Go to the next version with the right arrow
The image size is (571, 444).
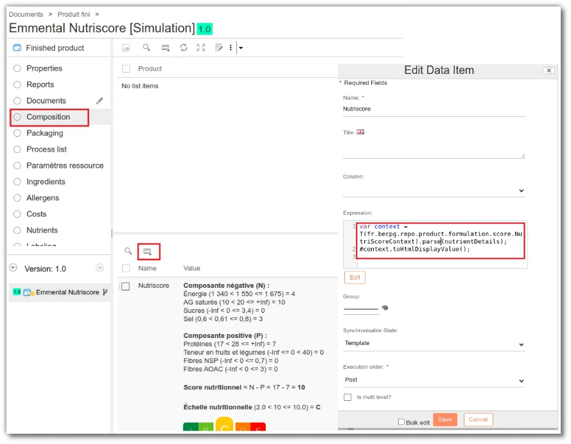[100, 268]
